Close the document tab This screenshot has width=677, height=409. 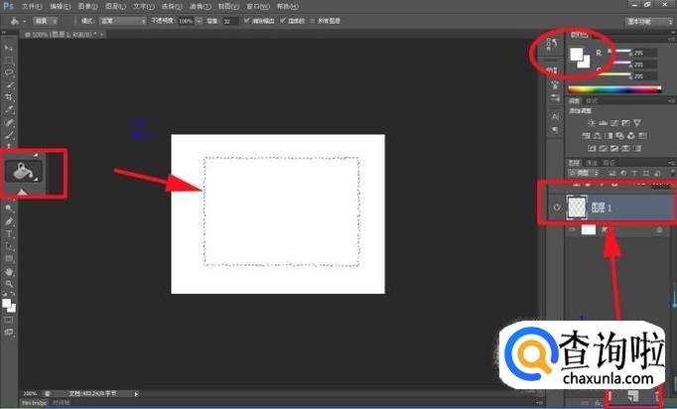(102, 34)
